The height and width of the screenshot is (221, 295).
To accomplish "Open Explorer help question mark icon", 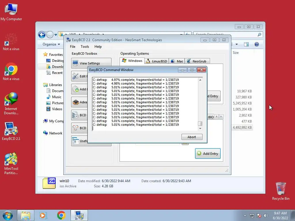I will tap(257, 44).
